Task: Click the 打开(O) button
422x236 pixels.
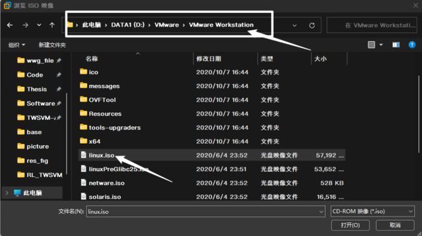Action: tap(351, 225)
